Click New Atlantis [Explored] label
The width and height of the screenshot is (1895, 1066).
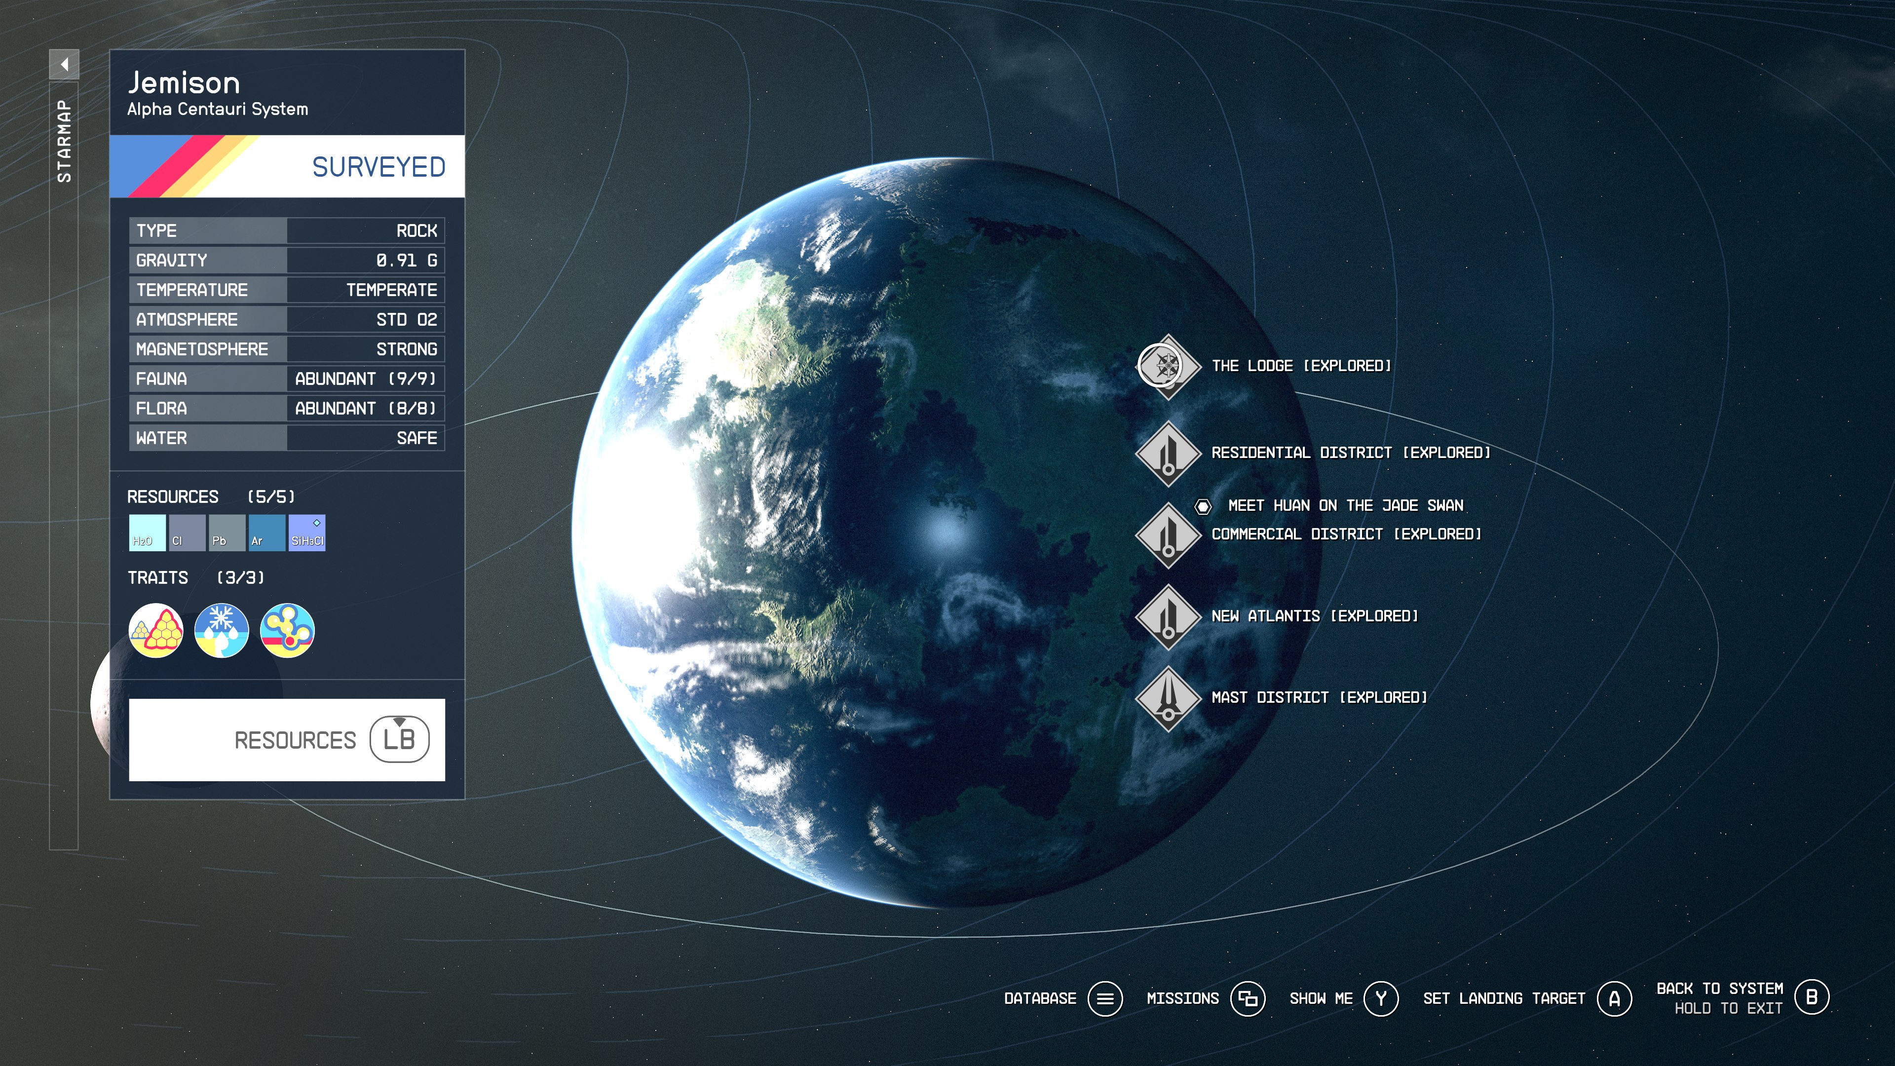point(1315,616)
